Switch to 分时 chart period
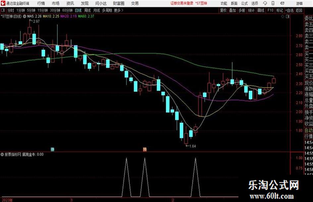313x202 pixels. tap(11, 10)
